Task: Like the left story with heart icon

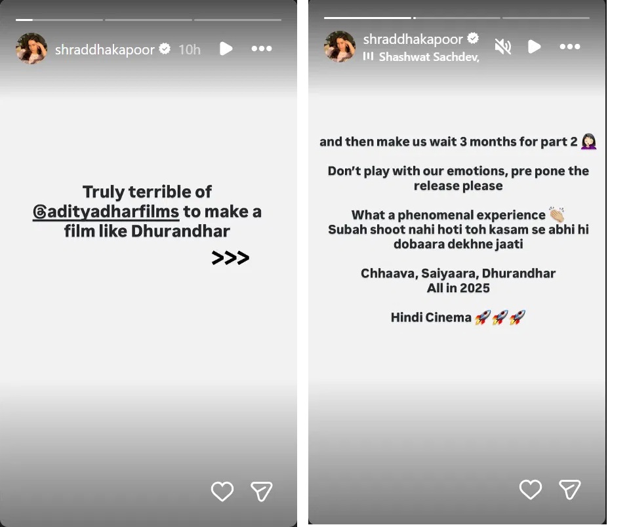Action: coord(222,491)
